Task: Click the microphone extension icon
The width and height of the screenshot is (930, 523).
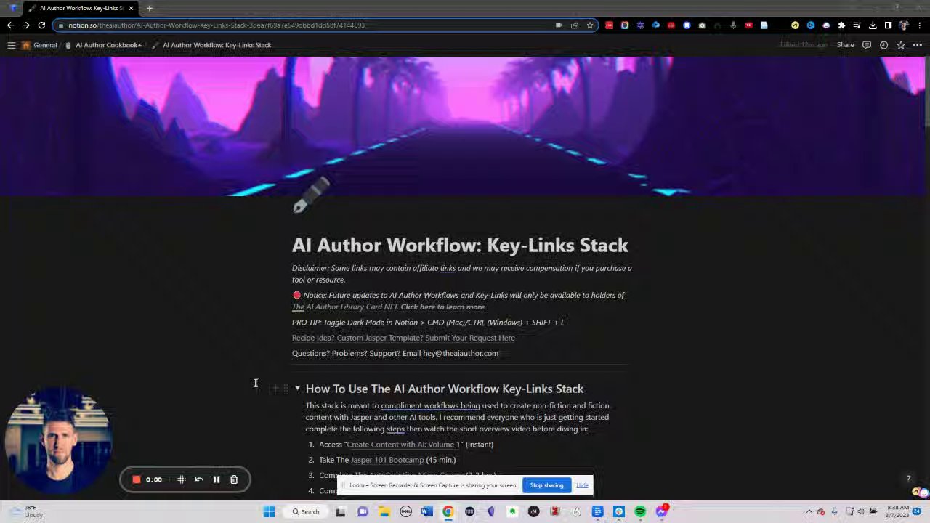Action: [x=733, y=25]
